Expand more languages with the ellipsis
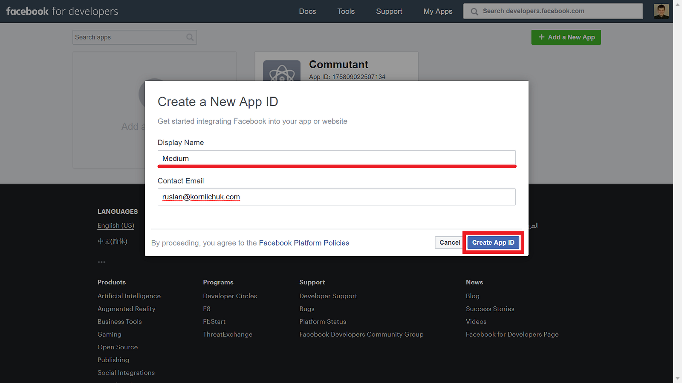The height and width of the screenshot is (383, 682). coord(101,262)
